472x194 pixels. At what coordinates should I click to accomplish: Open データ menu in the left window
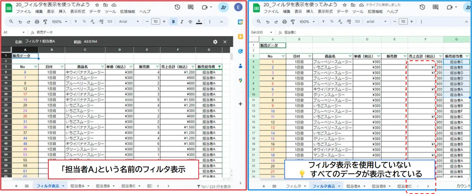[95, 12]
